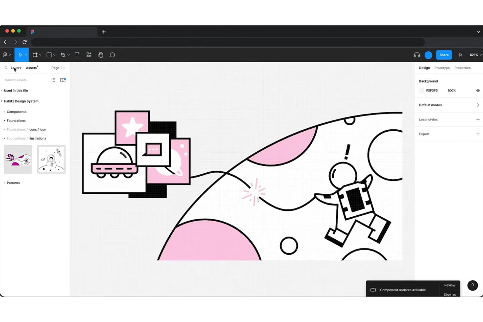Open the Resources tool

pyautogui.click(x=89, y=55)
